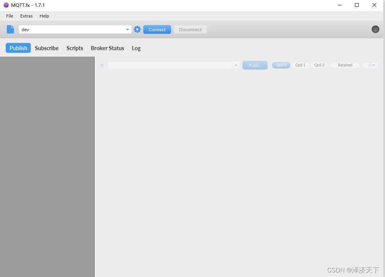Screen dimensions: 385x277
Task: Minimize the MQTT.fx window
Action: (340, 5)
